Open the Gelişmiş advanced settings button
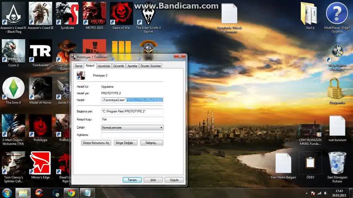Image resolution: width=353 pixels, height=198 pixels. tap(152, 143)
